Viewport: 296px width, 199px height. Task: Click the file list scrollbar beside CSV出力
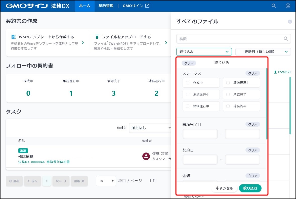tap(290, 106)
